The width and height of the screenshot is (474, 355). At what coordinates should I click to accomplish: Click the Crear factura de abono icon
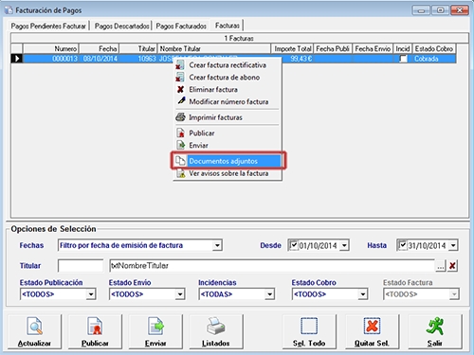(x=180, y=78)
